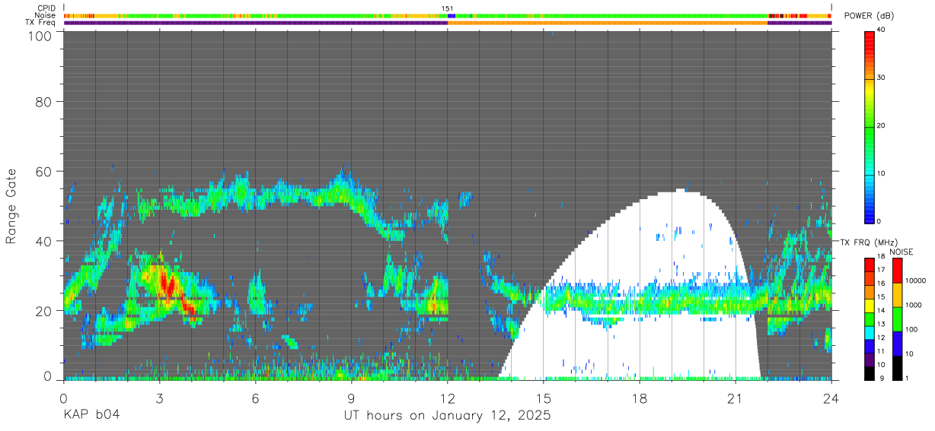Image resolution: width=935 pixels, height=431 pixels.
Task: Click the 3 tick on UT hours axis
Action: [159, 398]
